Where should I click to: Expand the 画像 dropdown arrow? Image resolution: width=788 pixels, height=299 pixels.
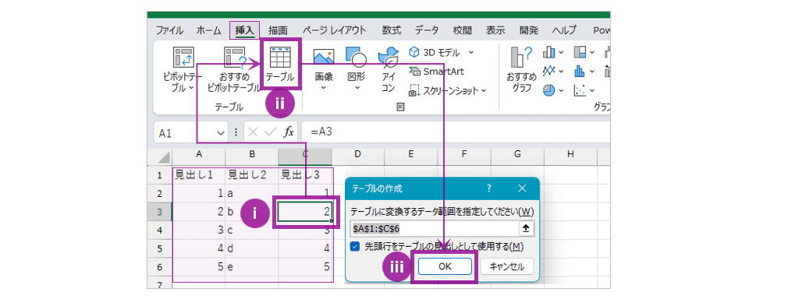point(324,88)
